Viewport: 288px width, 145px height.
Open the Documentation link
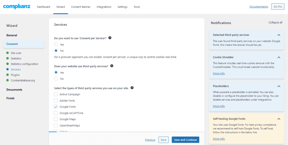pyautogui.click(x=259, y=7)
